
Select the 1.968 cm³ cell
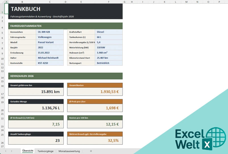tap(109, 53)
